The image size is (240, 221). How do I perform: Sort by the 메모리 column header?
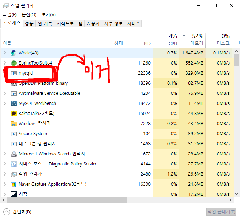pyautogui.click(x=192, y=40)
